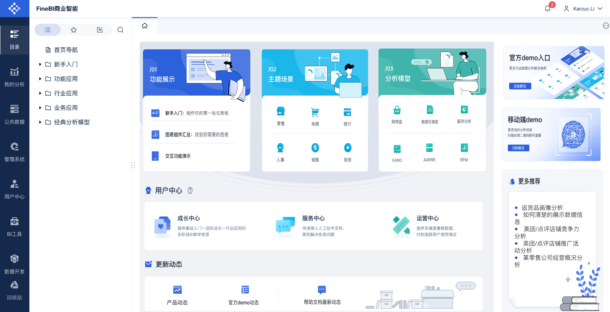Click 点击前往 on 官方demo入口 card

[x=520, y=86]
